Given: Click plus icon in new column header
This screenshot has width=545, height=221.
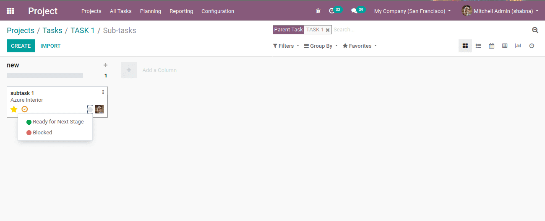Looking at the screenshot, I should tap(106, 65).
